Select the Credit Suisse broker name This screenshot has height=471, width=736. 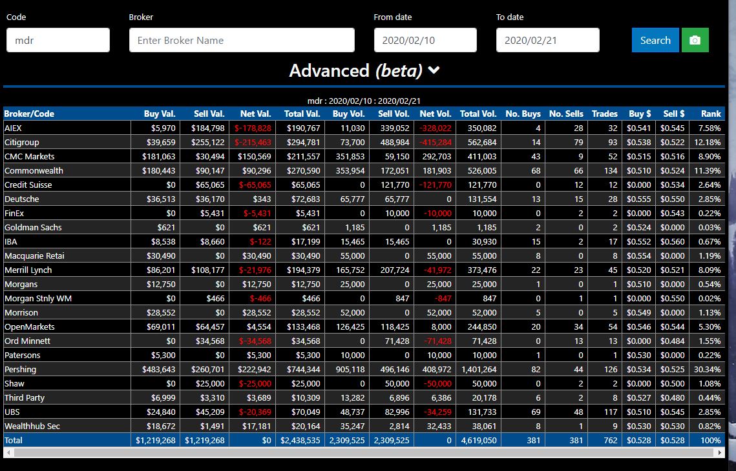28,185
